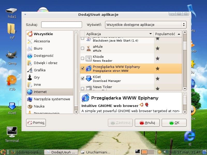Click the Internet globe icon

pyautogui.click(x=29, y=92)
